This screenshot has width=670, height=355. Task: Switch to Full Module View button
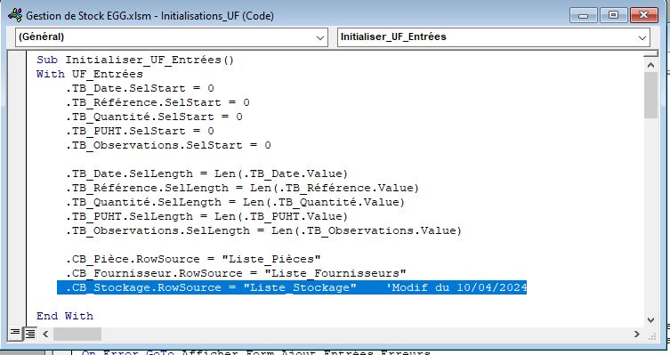point(29,334)
